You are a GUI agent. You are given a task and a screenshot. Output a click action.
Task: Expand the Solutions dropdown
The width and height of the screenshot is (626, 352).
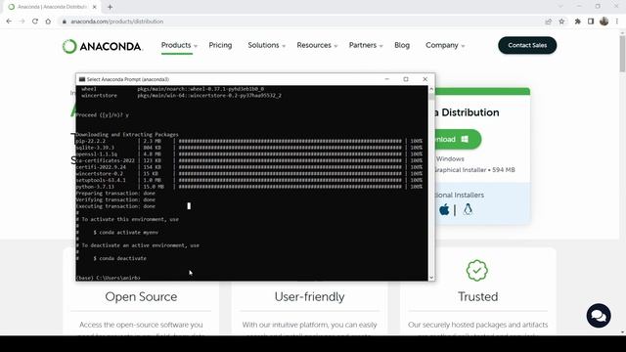(266, 45)
